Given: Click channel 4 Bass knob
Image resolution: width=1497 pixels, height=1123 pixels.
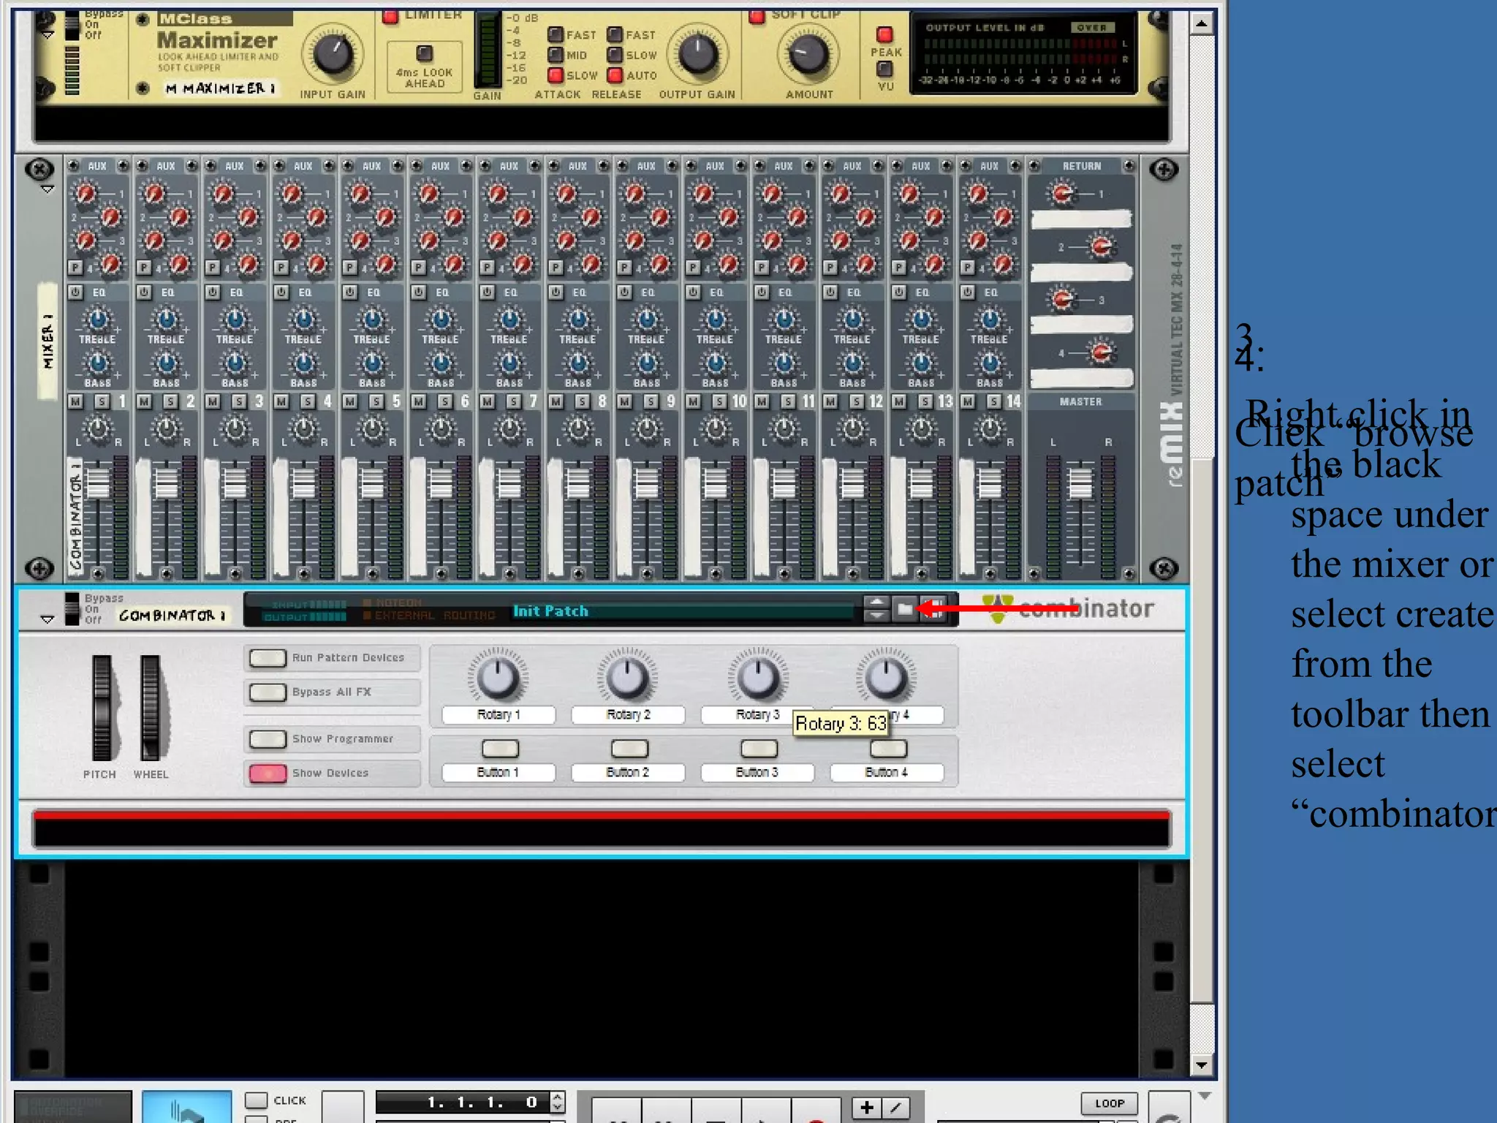Looking at the screenshot, I should [303, 363].
